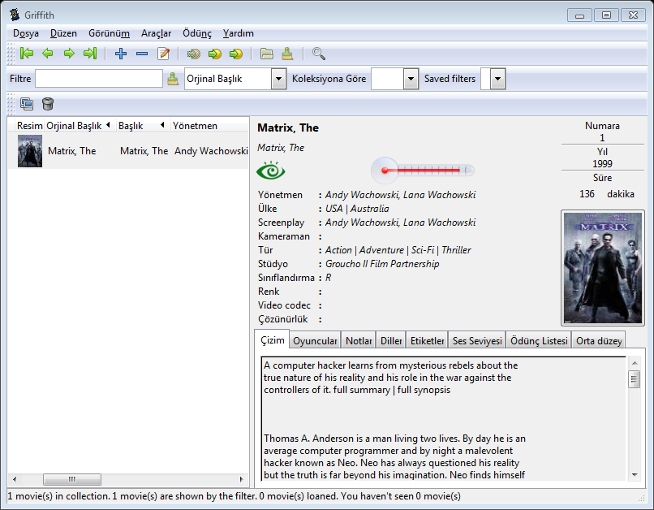
Task: Click the duplicate windows icon in lower toolbar
Action: [27, 103]
